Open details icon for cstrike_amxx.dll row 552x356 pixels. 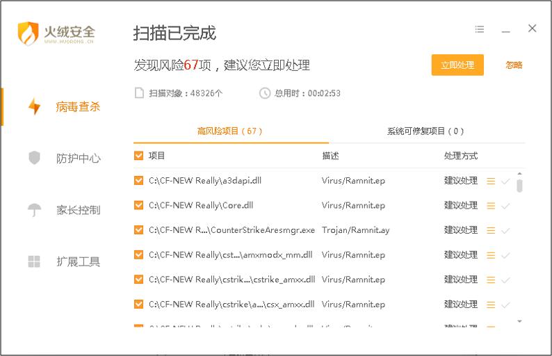[x=491, y=280]
